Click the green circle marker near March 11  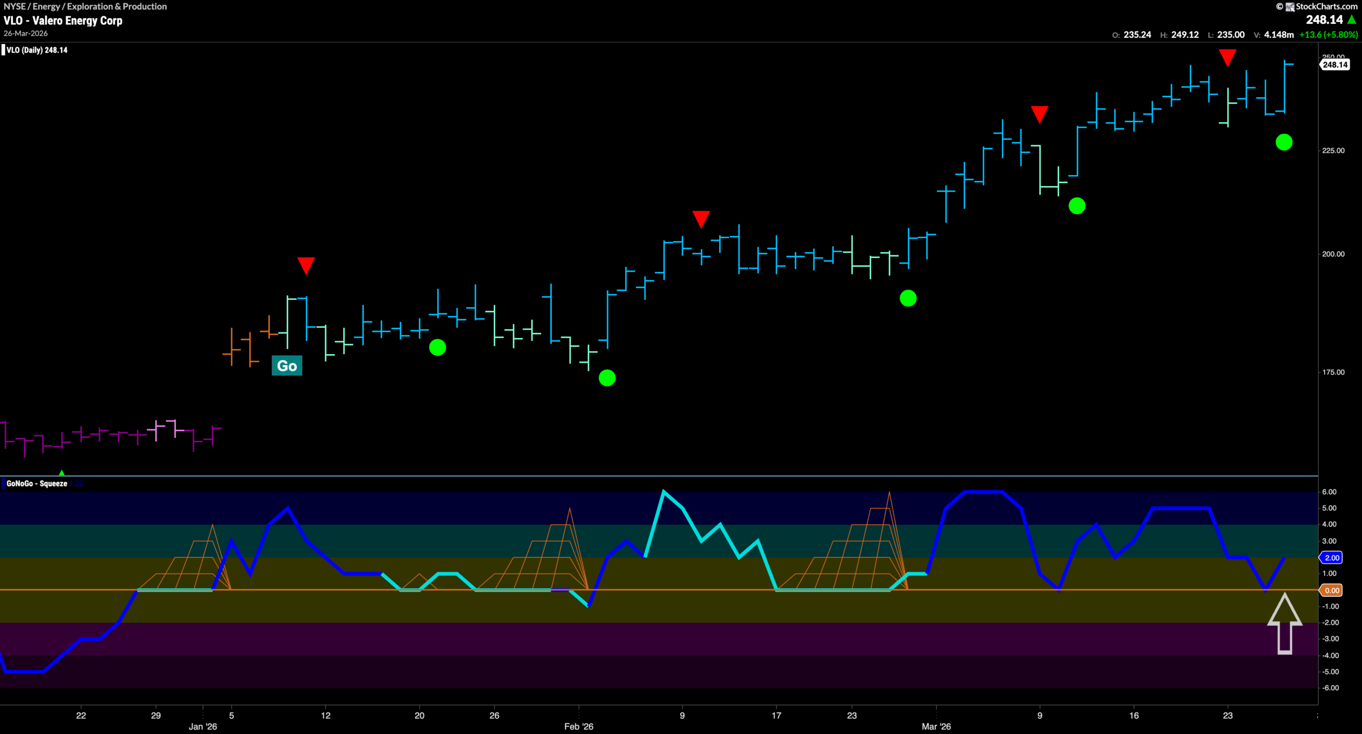1077,206
